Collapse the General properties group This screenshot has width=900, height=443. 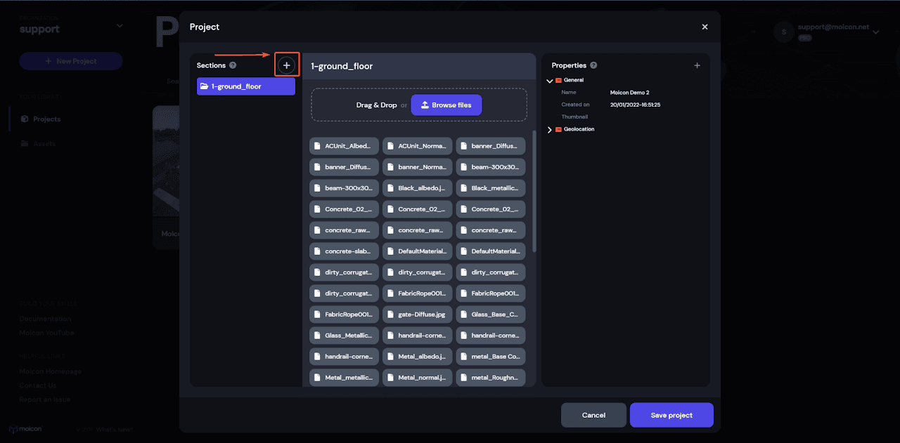[x=550, y=81]
